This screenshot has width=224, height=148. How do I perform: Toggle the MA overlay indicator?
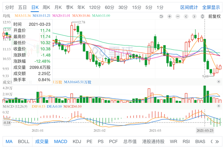pos(9,141)
